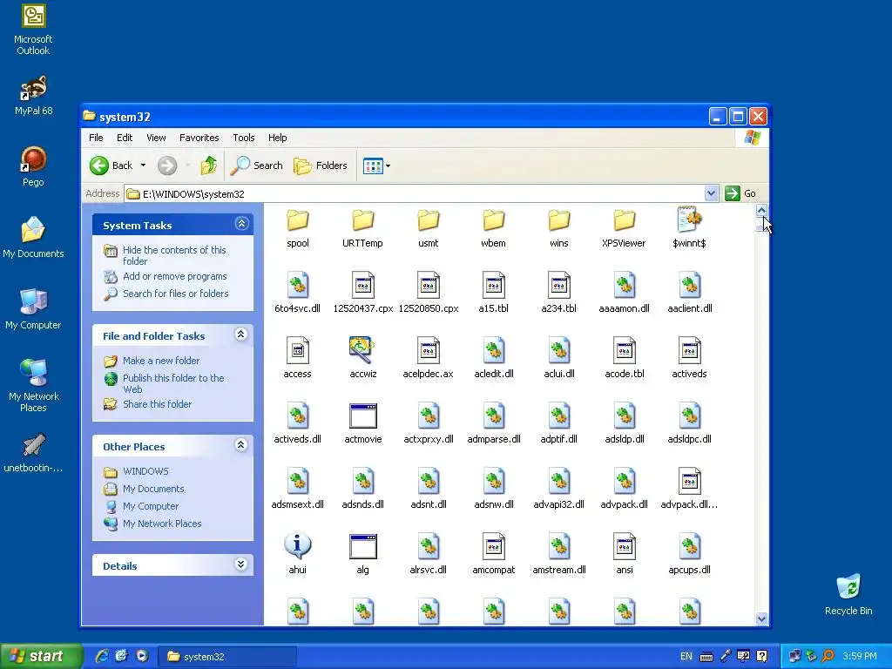This screenshot has width=892, height=669.
Task: Open My Documents in Other Places
Action: coord(153,489)
